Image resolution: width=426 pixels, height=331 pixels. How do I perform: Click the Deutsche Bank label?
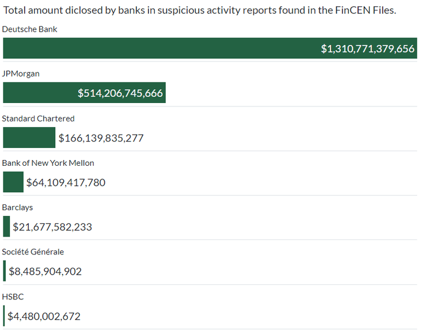(29, 29)
